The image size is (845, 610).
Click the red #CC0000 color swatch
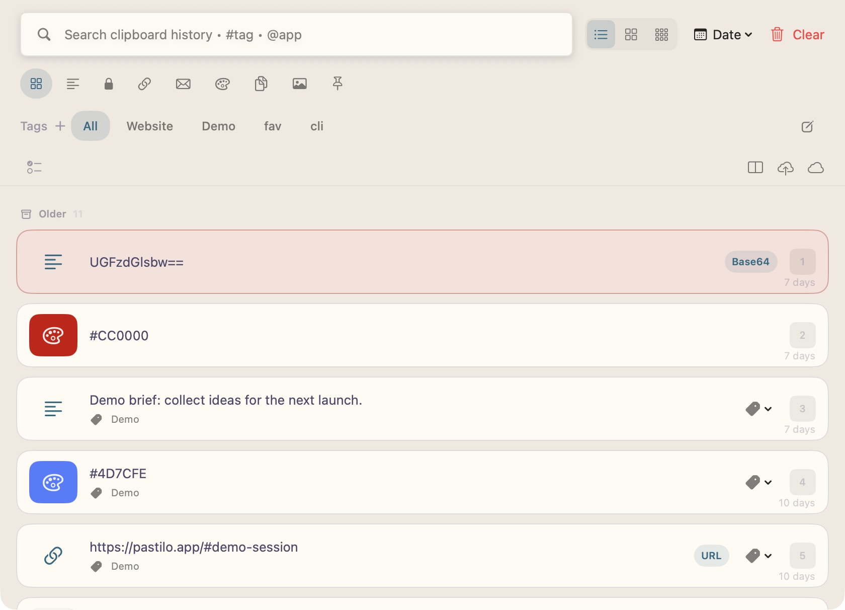(53, 335)
